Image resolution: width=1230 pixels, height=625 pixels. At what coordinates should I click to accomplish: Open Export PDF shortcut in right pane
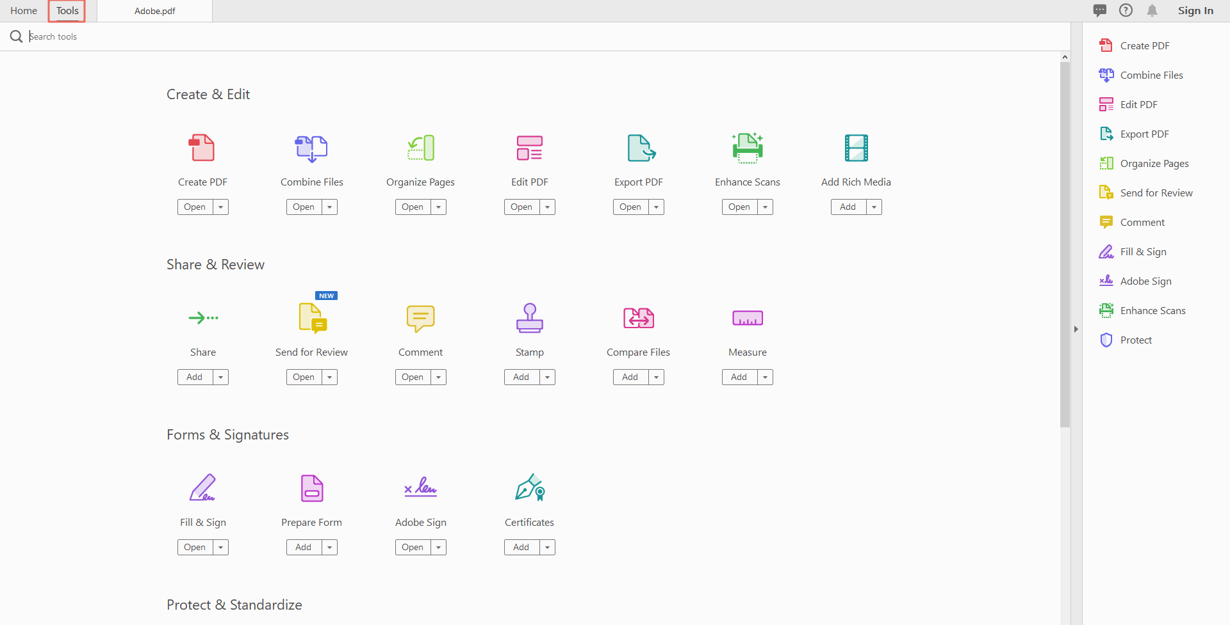pos(1134,134)
